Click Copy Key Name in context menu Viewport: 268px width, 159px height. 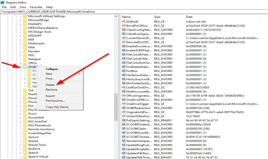click(57, 107)
